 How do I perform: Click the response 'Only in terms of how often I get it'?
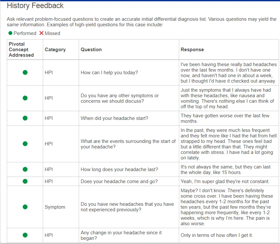(x=217, y=235)
